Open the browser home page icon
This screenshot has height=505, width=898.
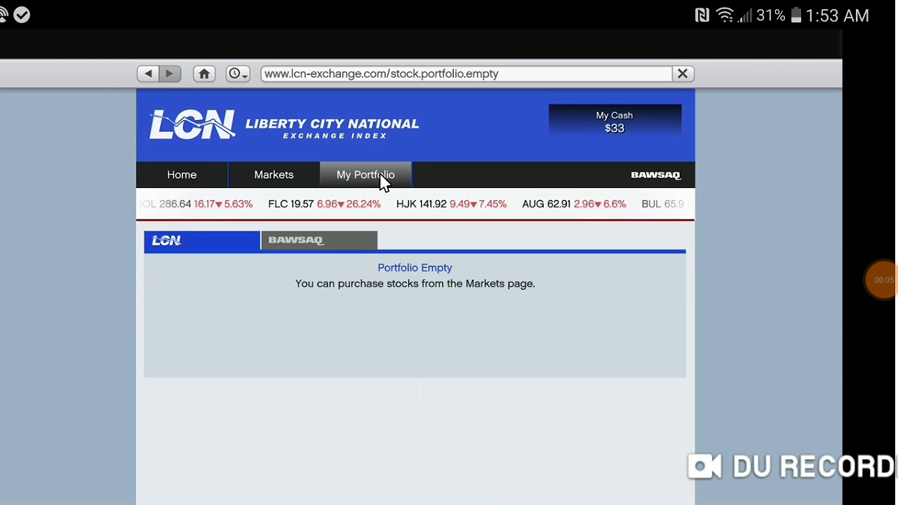(204, 74)
